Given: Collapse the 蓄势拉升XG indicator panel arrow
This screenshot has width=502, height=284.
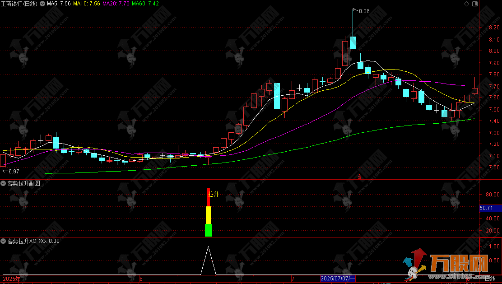Looking at the screenshot, I should [3, 241].
